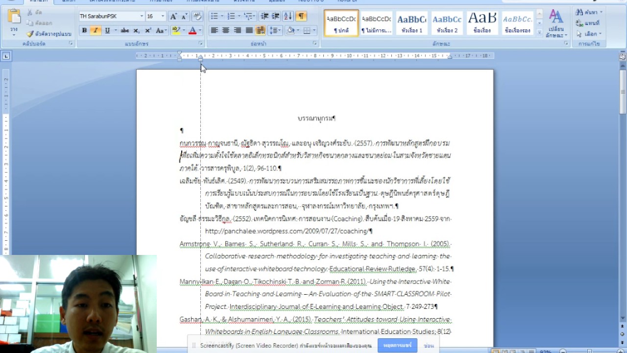This screenshot has height=353, width=627.
Task: Click the Increase Indent icon
Action: 276,16
